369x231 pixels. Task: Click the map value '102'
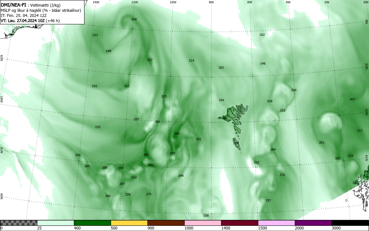click(x=262, y=35)
